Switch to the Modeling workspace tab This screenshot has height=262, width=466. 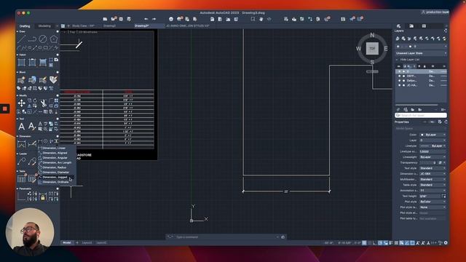pyautogui.click(x=44, y=26)
